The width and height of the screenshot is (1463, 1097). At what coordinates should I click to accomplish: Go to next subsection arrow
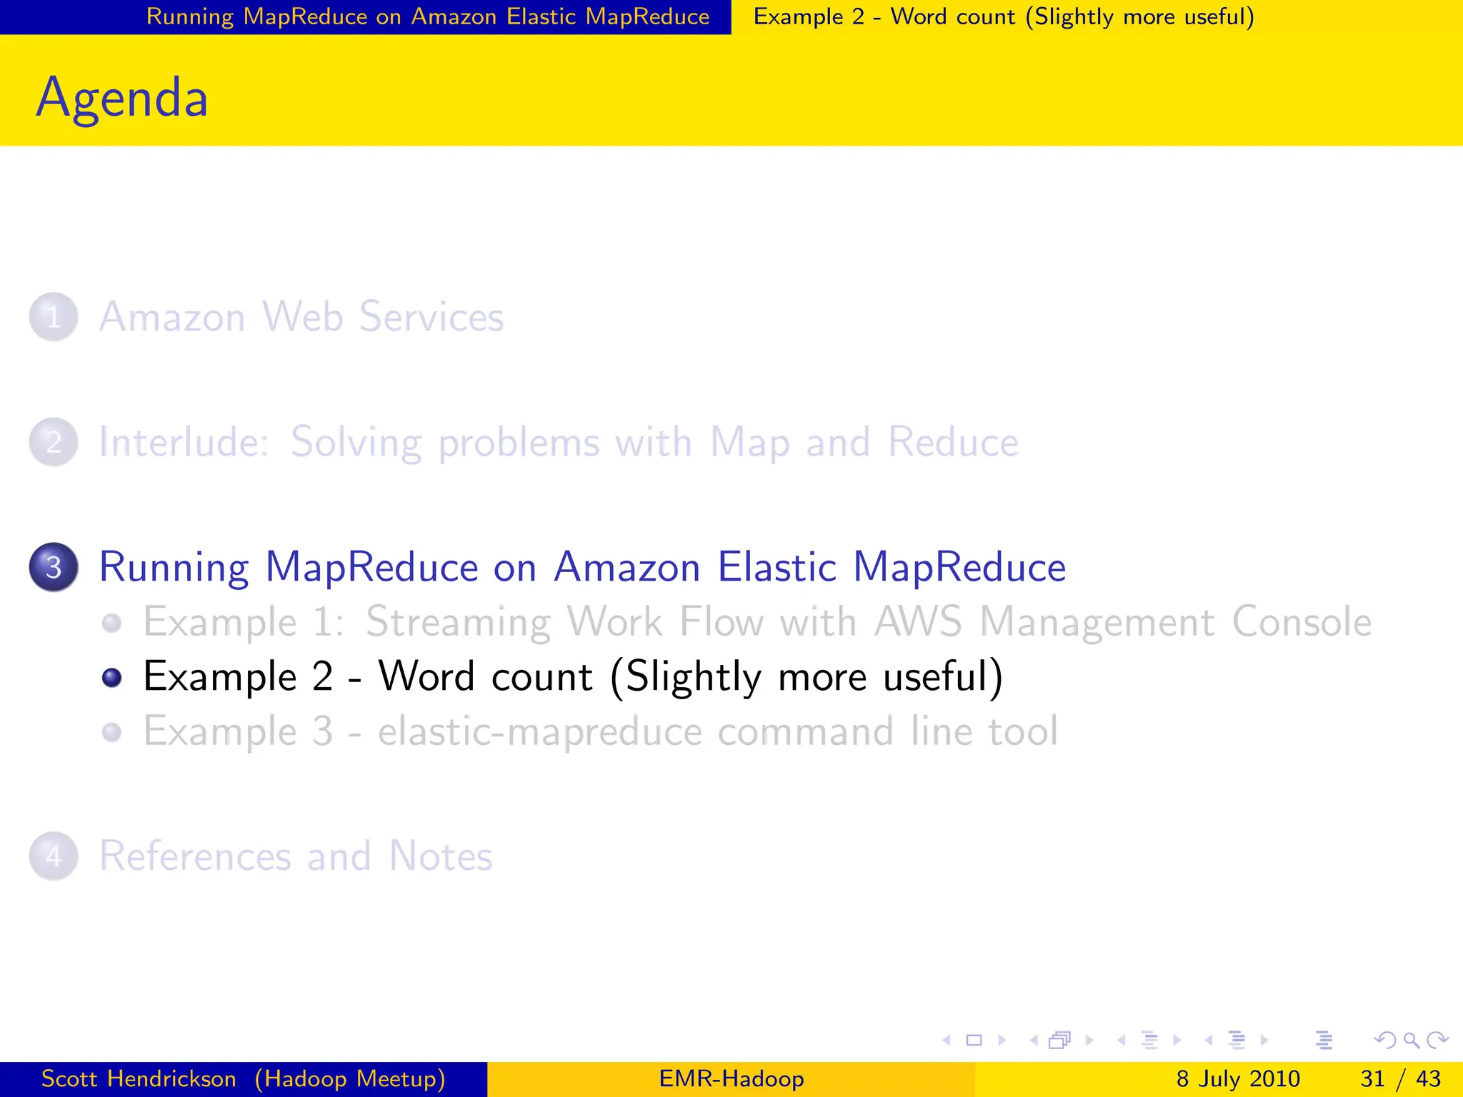point(1177,1041)
